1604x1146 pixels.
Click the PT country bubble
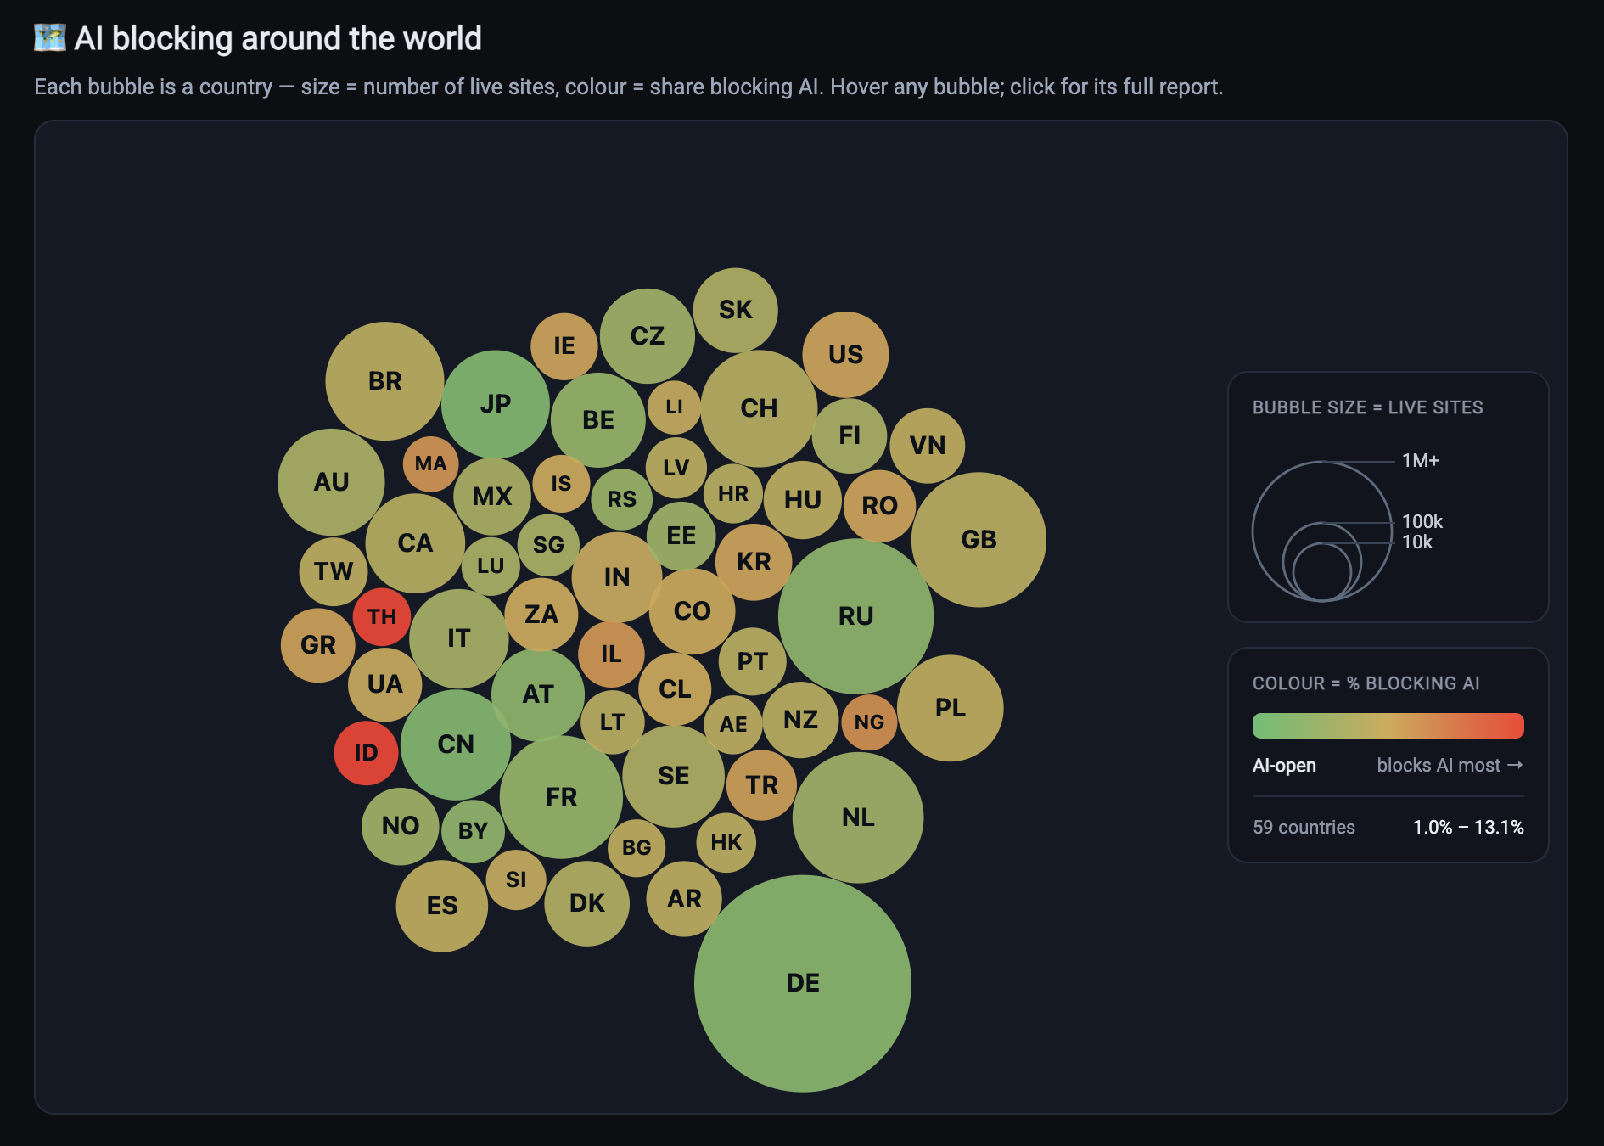tap(752, 661)
